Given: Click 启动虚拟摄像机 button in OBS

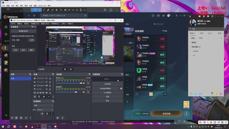Looking at the screenshot, I should (x=105, y=89).
